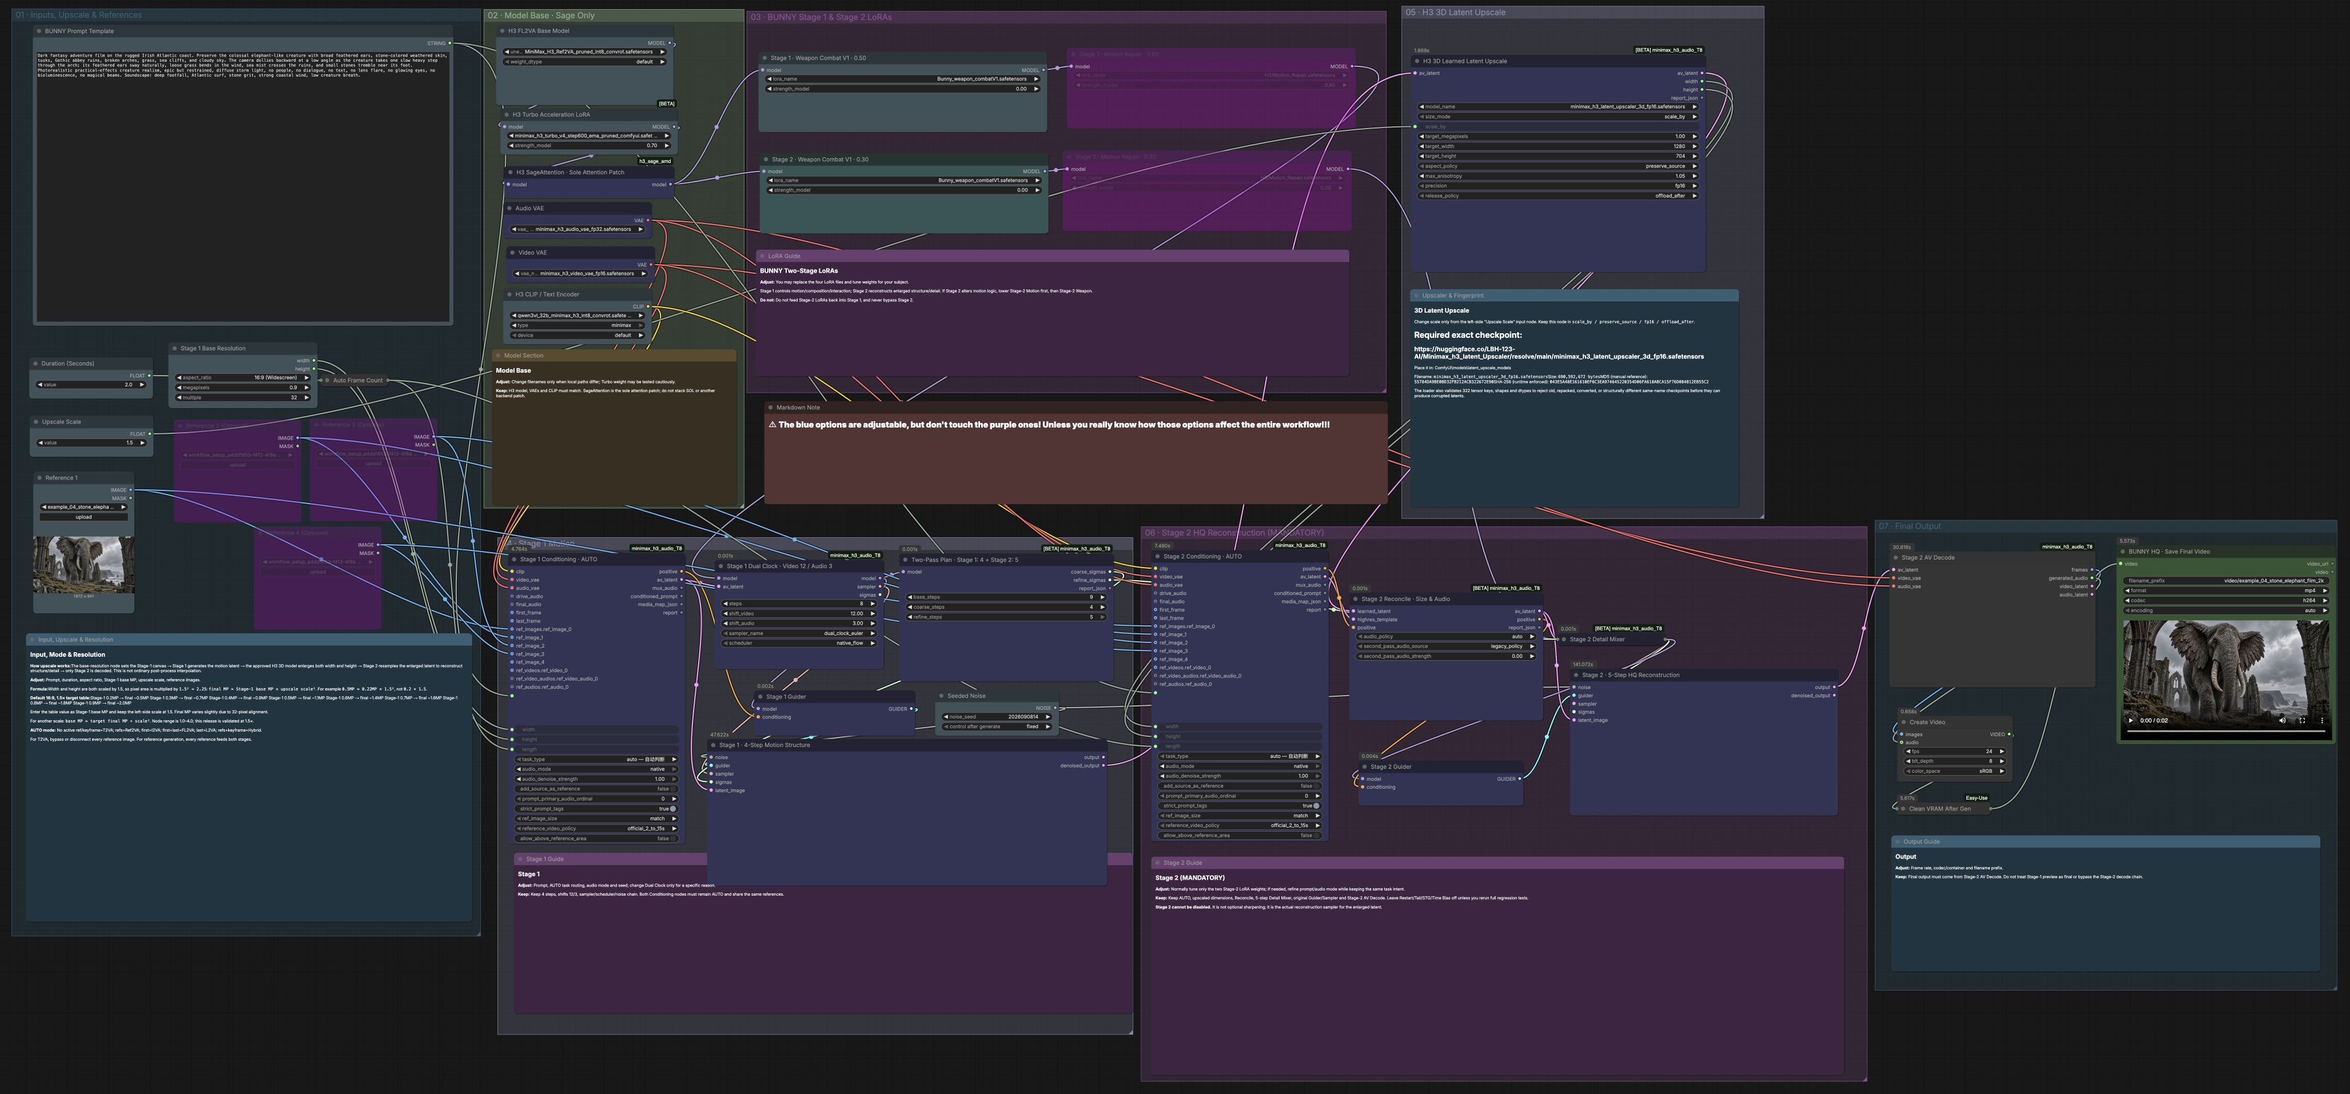2350x1094 pixels.
Task: Edit the filename_prefix field in Save Final Video
Action: [x=2227, y=581]
